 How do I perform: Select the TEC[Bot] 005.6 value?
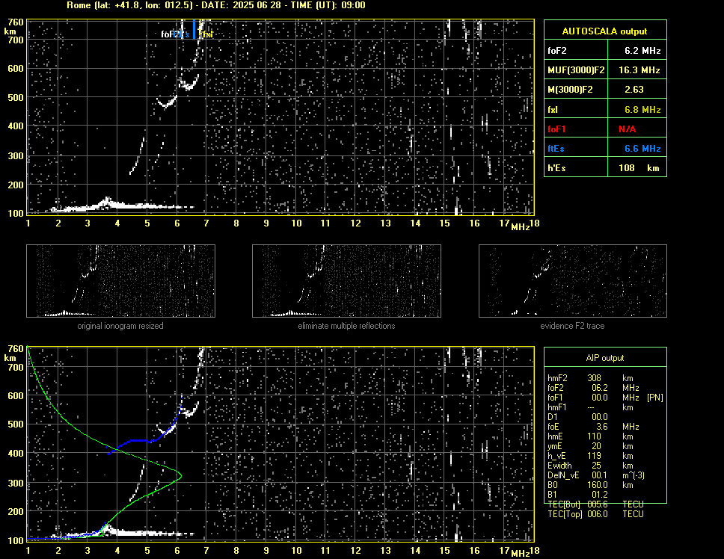tap(598, 504)
